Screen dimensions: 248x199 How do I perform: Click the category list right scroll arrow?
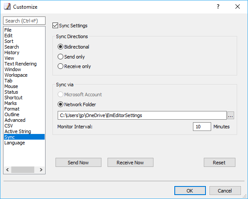tap(41, 170)
